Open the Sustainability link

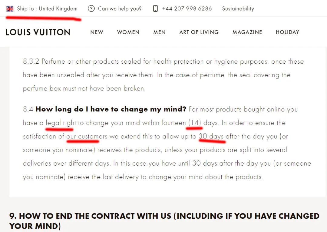(238, 8)
